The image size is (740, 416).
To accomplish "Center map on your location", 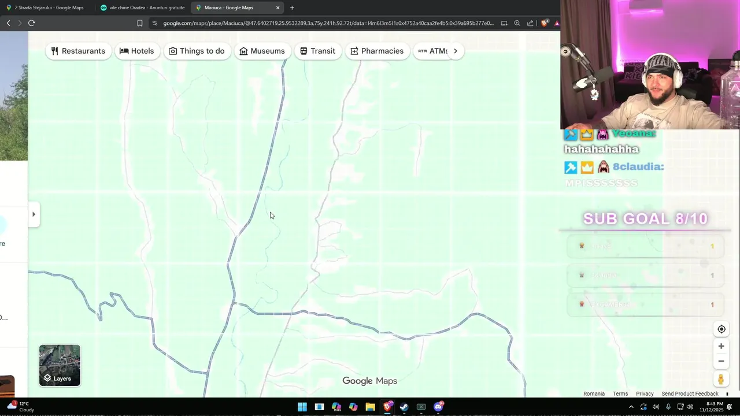I will pyautogui.click(x=721, y=329).
